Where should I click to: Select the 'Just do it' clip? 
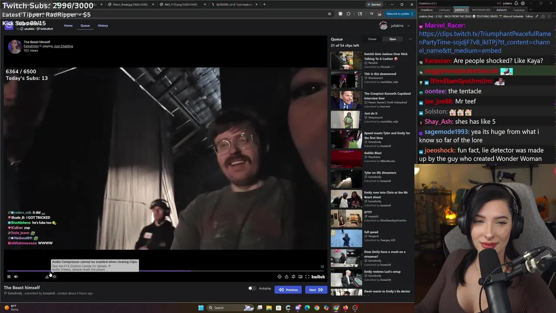370,120
